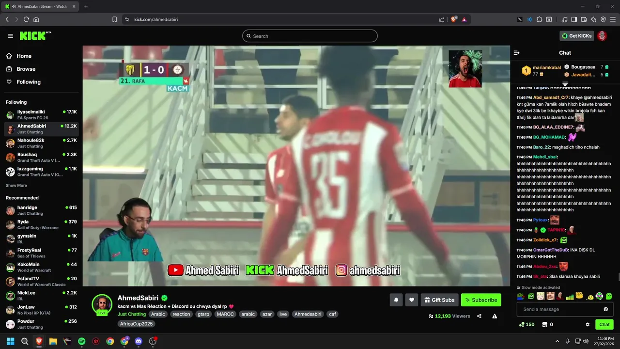This screenshot has width=620, height=349.
Task: Click the address bar URL kick.com/ahmedsabiri
Action: [x=156, y=19]
